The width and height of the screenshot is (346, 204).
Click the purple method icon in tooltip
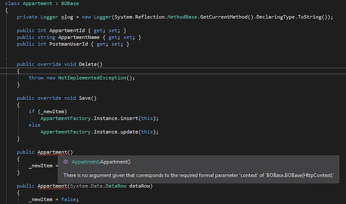tap(65, 162)
